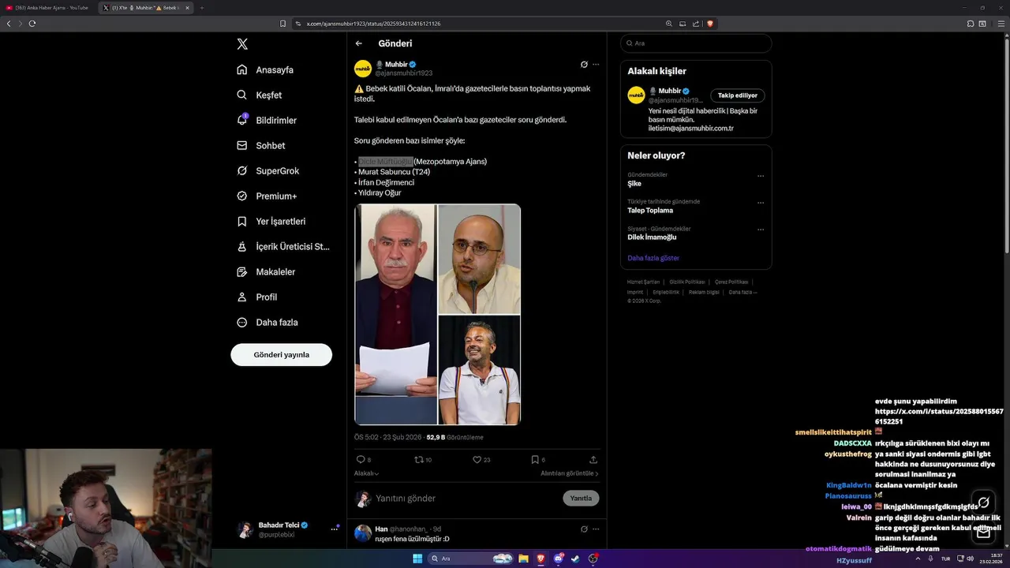Open more options on Han's reply

point(596,529)
